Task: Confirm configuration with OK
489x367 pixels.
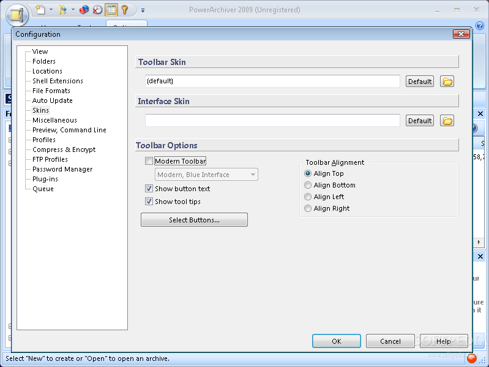Action: tap(337, 341)
